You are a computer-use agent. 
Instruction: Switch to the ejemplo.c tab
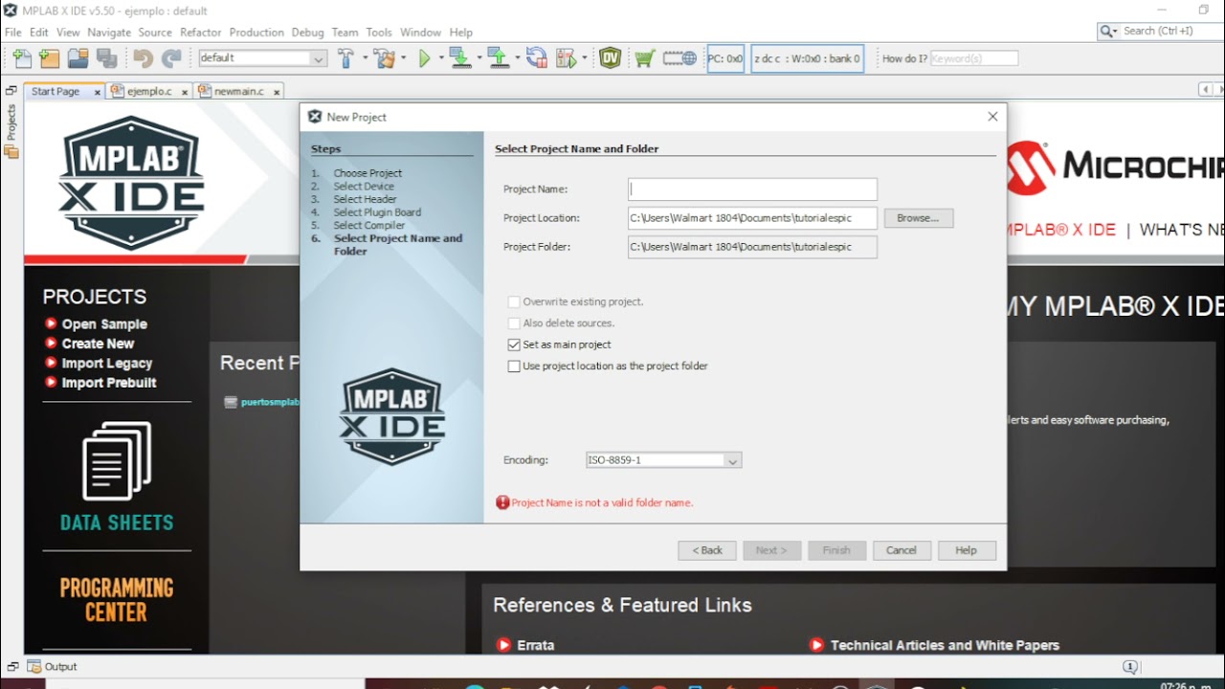pyautogui.click(x=149, y=92)
